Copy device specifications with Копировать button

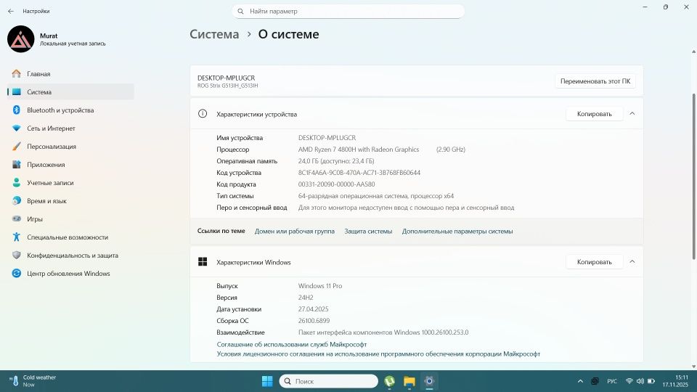(595, 114)
